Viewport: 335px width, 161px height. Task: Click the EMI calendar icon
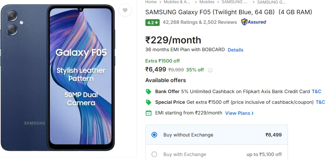point(149,113)
